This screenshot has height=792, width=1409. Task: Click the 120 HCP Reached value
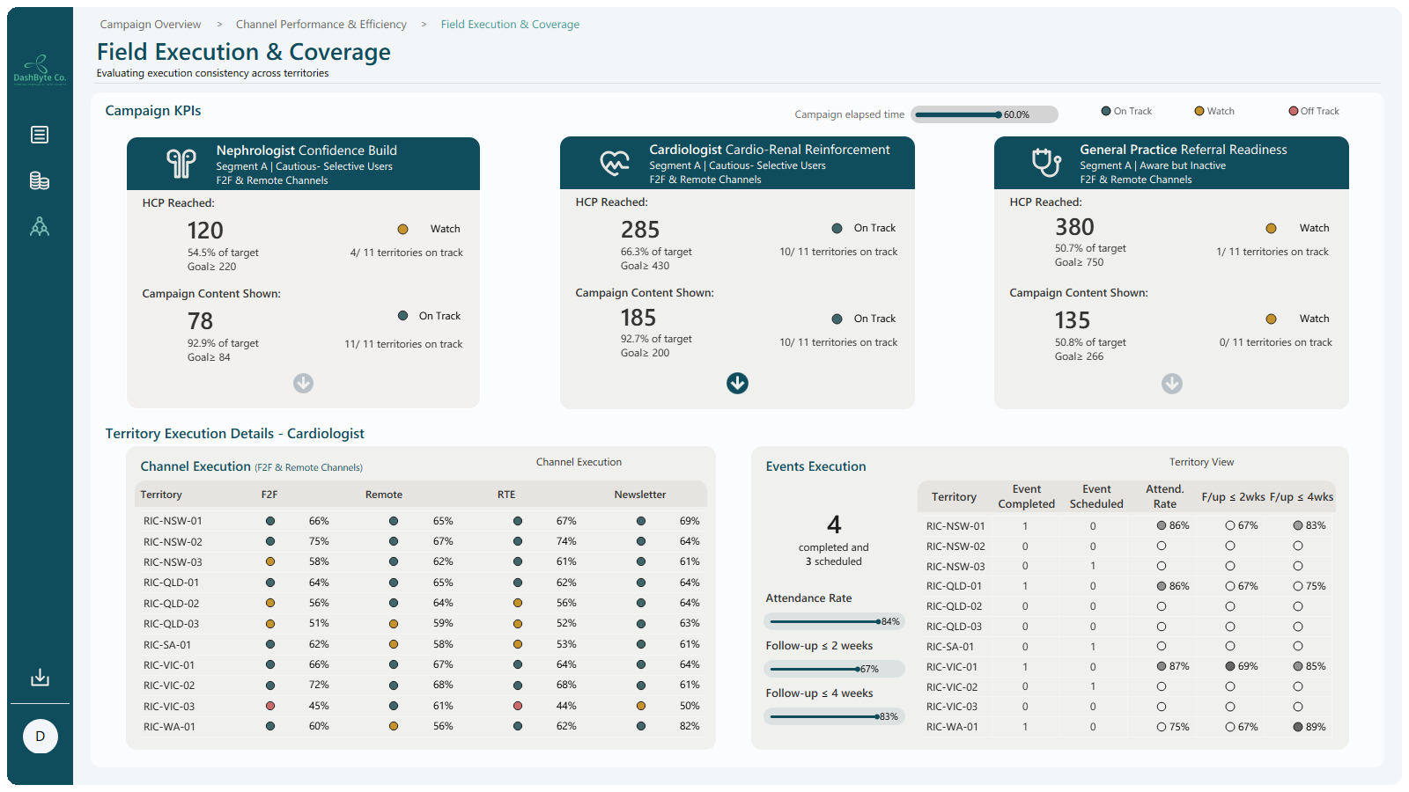click(x=205, y=231)
